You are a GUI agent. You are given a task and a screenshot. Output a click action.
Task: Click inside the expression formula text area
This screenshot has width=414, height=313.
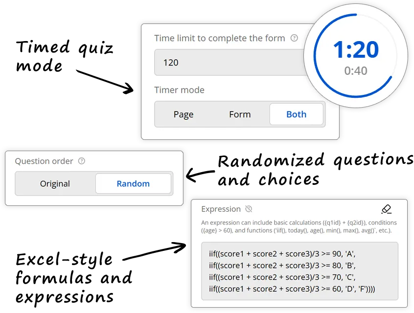pos(299,271)
